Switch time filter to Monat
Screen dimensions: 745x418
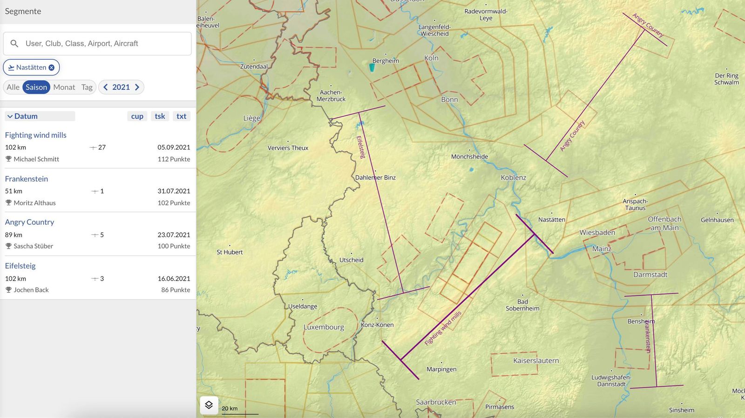click(64, 87)
